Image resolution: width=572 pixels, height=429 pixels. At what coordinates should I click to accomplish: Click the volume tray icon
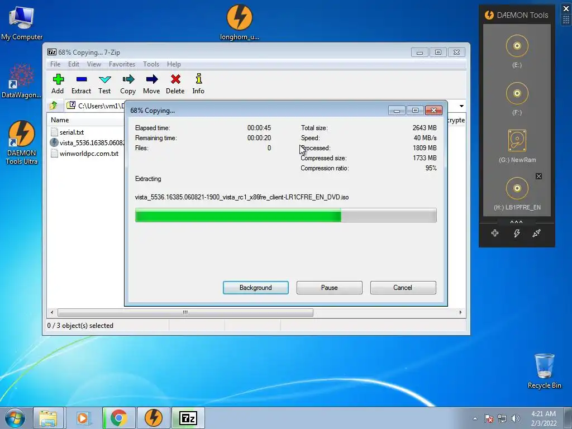(515, 418)
